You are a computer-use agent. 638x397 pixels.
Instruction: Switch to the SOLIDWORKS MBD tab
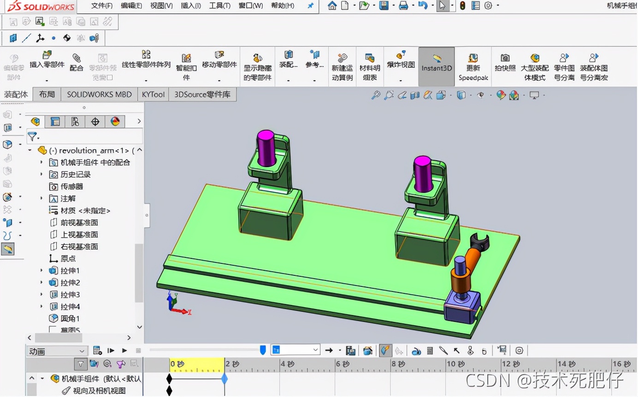pyautogui.click(x=99, y=94)
